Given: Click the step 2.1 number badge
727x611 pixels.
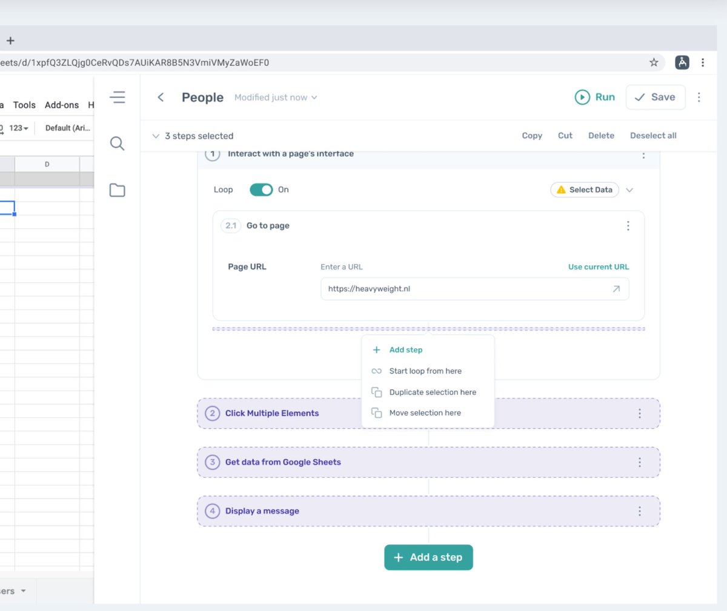Looking at the screenshot, I should 231,226.
